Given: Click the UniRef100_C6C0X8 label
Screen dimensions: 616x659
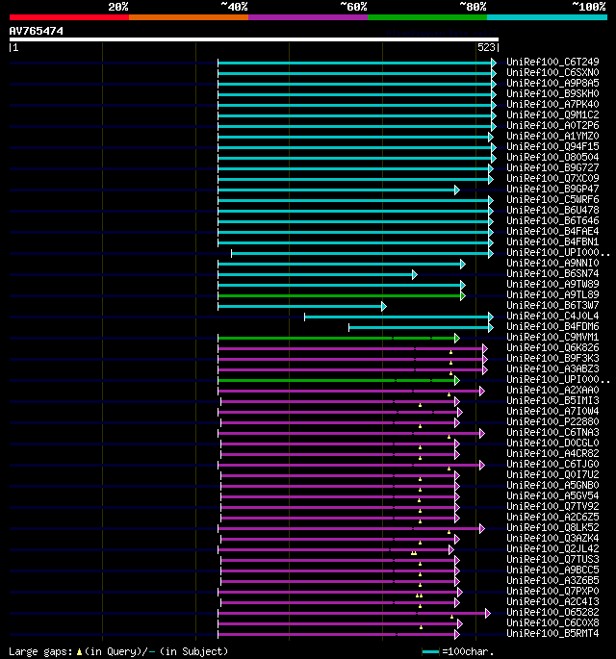Looking at the screenshot, I should (552, 622).
